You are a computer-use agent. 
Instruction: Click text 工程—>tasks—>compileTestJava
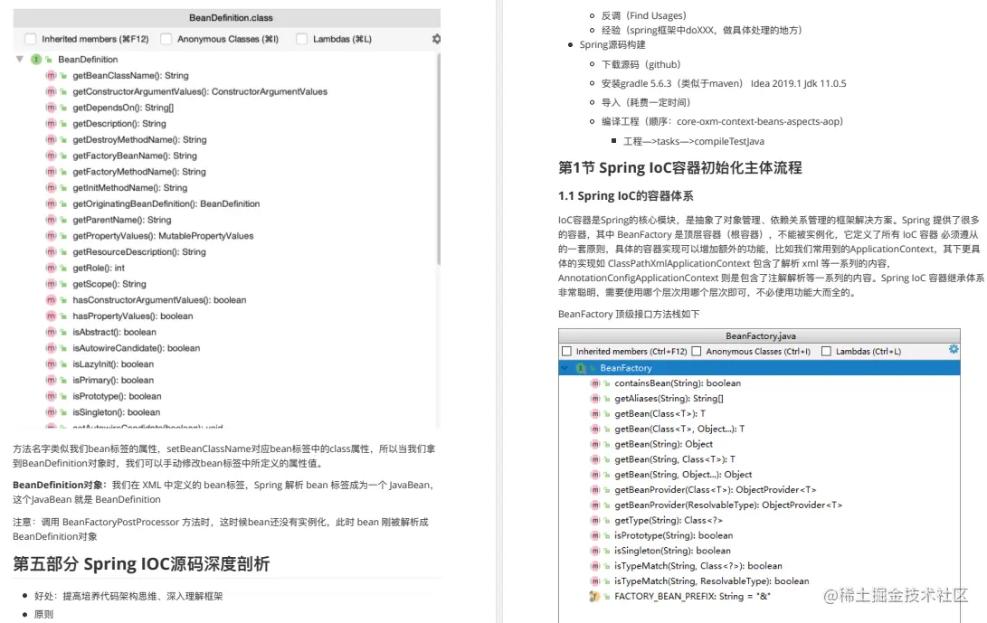tap(694, 142)
